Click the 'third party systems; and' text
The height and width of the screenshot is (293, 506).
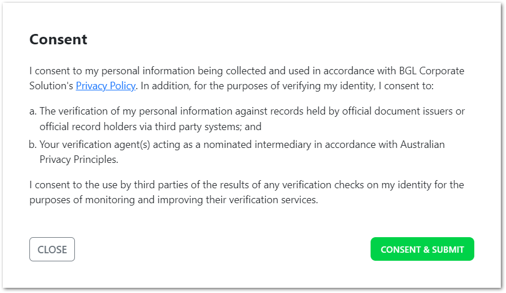pos(208,127)
